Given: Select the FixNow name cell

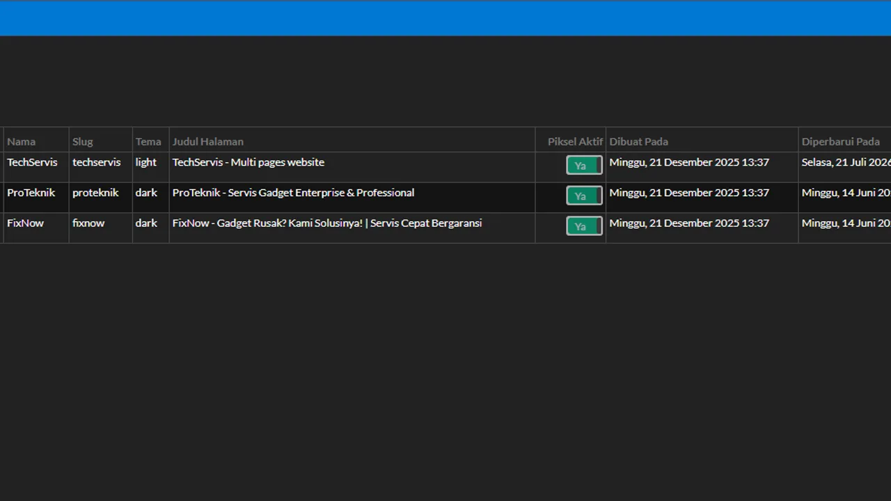Looking at the screenshot, I should pyautogui.click(x=36, y=228).
